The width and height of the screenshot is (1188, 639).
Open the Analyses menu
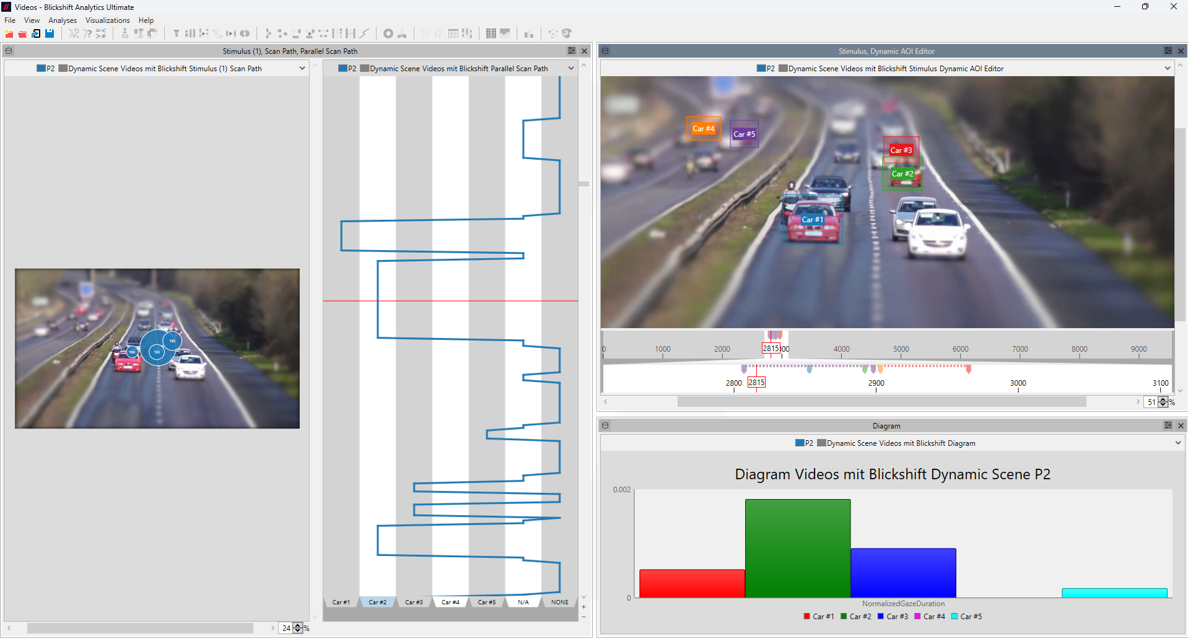coord(63,20)
